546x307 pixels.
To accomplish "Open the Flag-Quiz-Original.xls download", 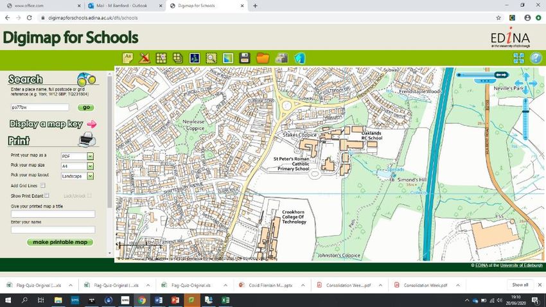I will (x=191, y=285).
